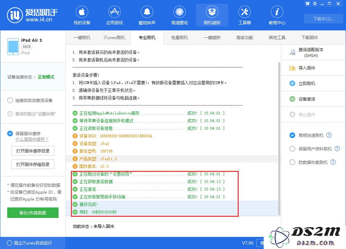
Task: Click green check icon beside 正在激活
Action: (75, 189)
